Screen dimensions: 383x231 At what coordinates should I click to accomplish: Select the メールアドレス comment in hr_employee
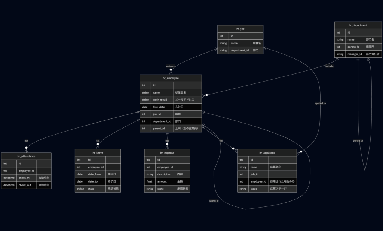coord(187,99)
